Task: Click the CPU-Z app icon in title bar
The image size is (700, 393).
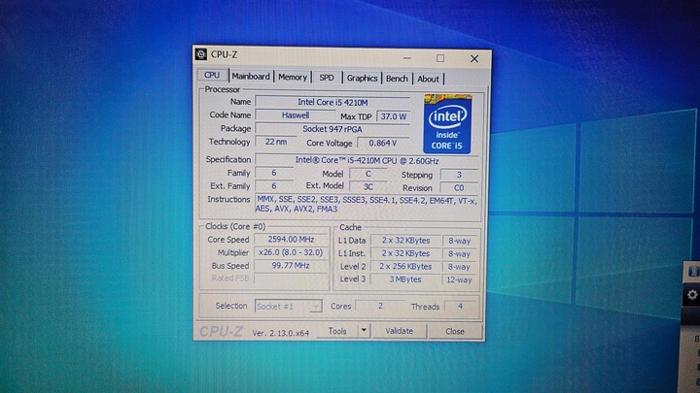Action: 201,54
